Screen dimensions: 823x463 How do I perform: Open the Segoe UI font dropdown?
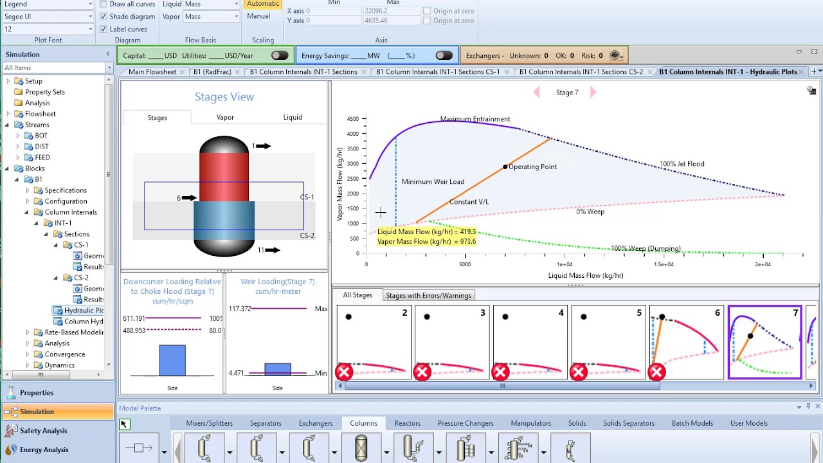coord(90,17)
